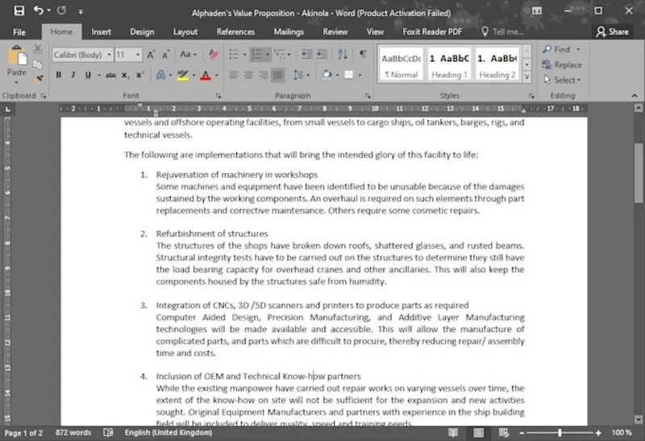The height and width of the screenshot is (441, 645).
Task: Apply the Heading 1 style
Action: tap(449, 64)
